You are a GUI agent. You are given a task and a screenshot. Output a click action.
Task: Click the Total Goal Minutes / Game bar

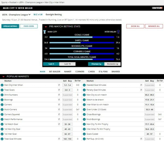pyautogui.click(x=82, y=59)
